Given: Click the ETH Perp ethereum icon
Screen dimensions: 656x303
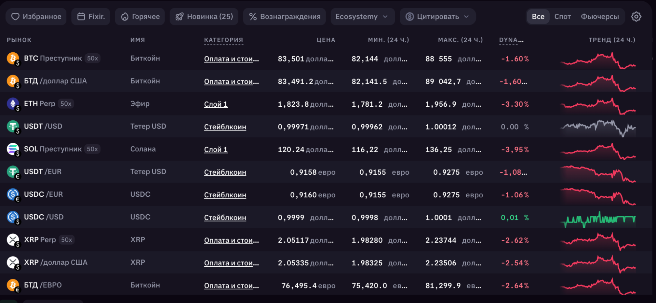Looking at the screenshot, I should [x=13, y=104].
